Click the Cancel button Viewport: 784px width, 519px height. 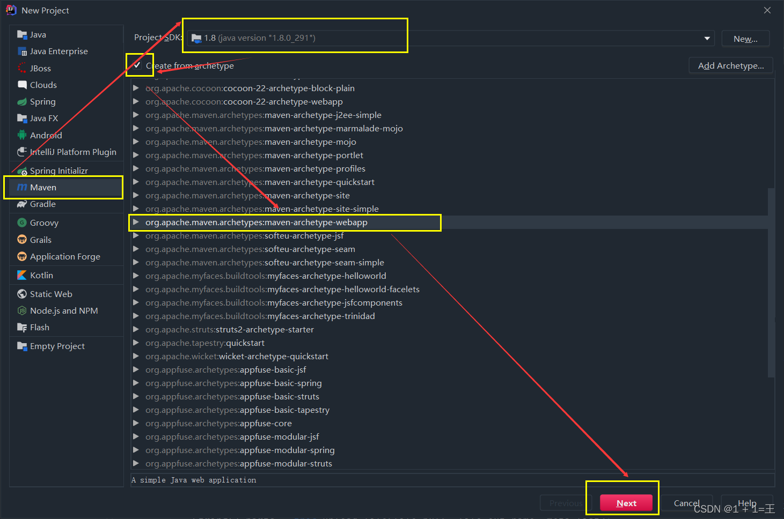click(686, 503)
